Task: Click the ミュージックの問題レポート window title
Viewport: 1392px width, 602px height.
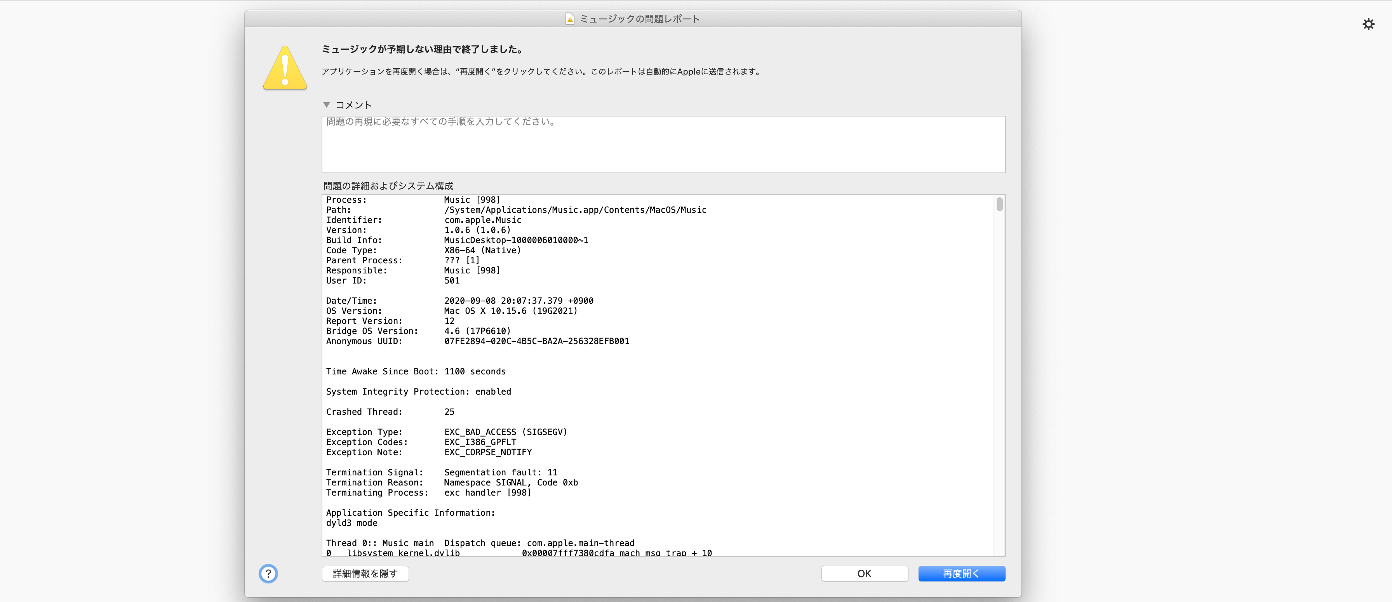Action: tap(639, 19)
